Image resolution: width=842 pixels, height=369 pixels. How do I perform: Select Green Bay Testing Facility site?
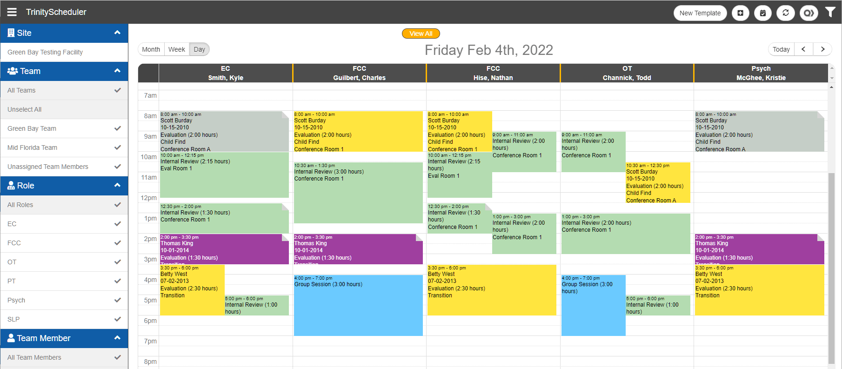click(x=64, y=52)
